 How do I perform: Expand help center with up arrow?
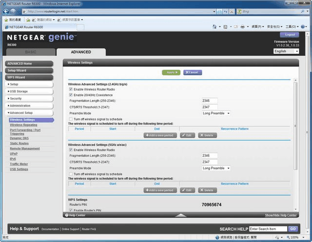click(181, 215)
